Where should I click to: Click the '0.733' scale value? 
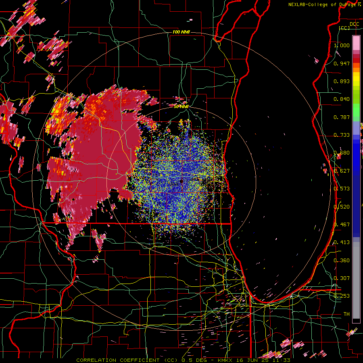click(x=342, y=135)
